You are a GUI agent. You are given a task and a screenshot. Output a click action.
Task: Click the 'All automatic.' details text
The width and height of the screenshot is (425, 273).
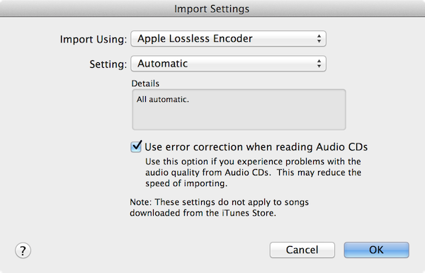[x=163, y=99]
